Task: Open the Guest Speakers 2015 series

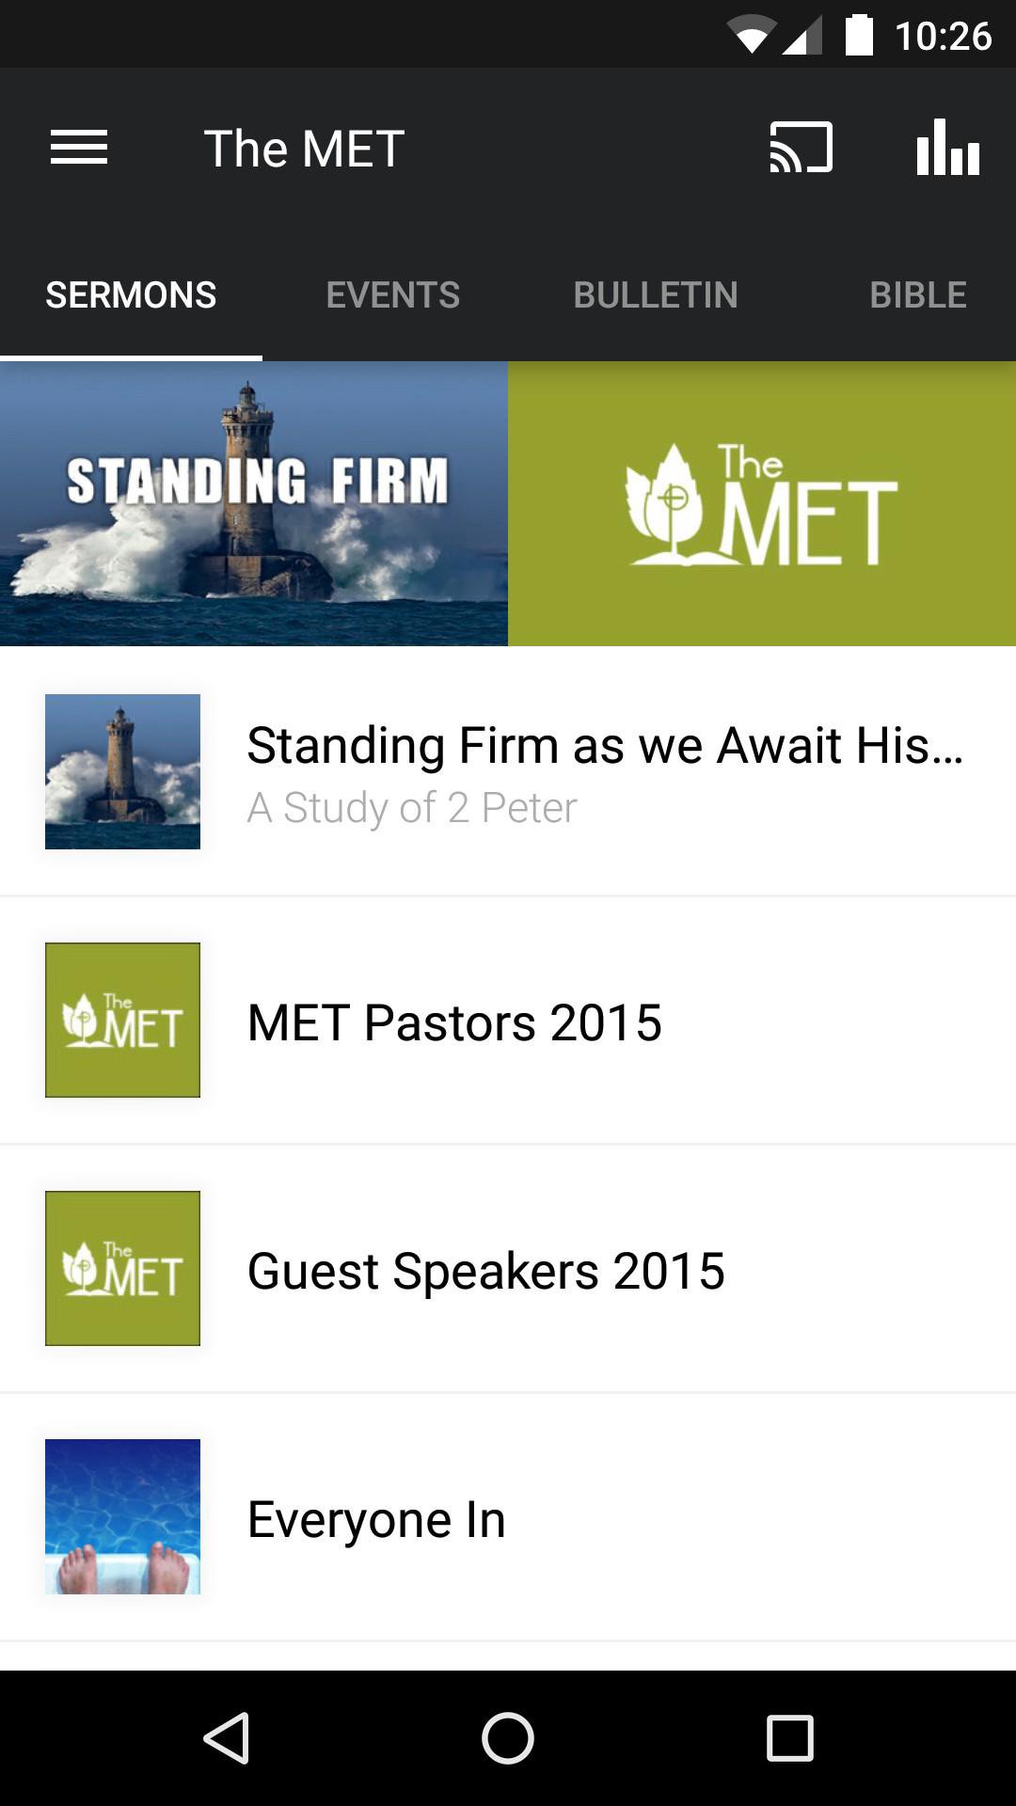Action: (486, 1271)
